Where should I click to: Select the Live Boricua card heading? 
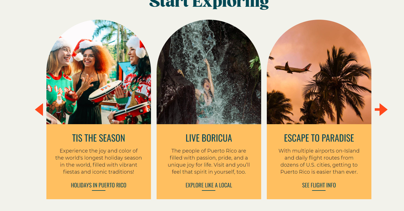tap(209, 138)
